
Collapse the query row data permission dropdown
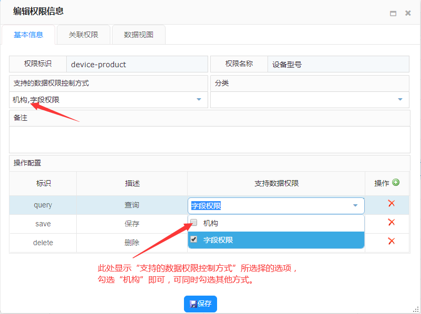tap(355, 205)
